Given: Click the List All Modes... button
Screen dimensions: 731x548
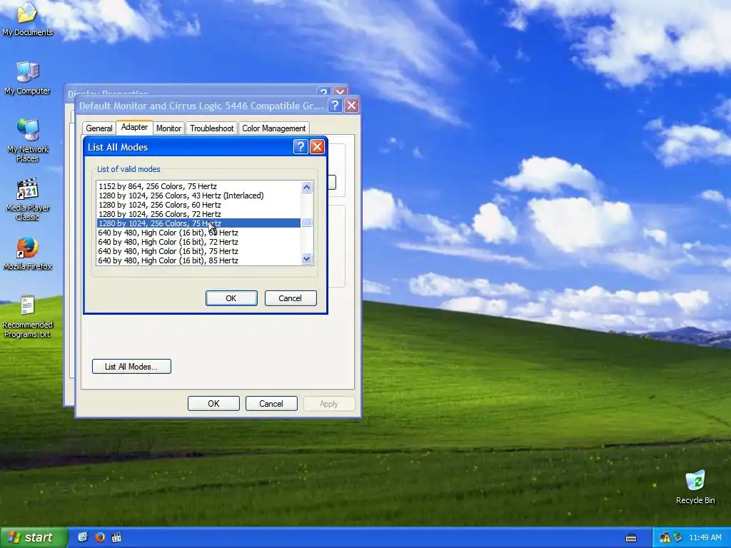Looking at the screenshot, I should pyautogui.click(x=131, y=366).
